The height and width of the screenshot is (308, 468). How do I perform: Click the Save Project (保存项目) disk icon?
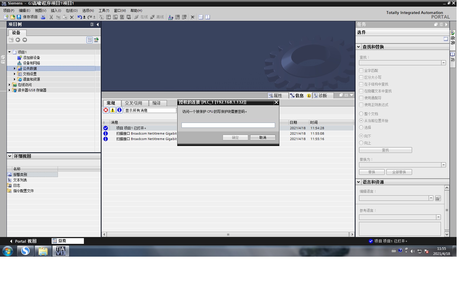tap(19, 17)
